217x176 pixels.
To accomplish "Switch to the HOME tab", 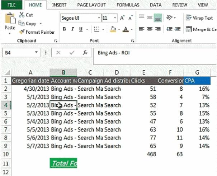I will [x=36, y=5].
